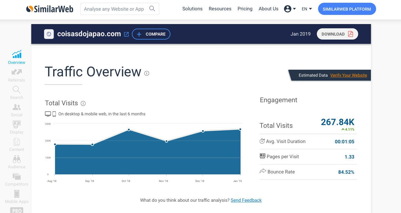This screenshot has width=401, height=213.
Task: Click the stopwatch icon by Avg. Visit Duration
Action: coord(262,141)
